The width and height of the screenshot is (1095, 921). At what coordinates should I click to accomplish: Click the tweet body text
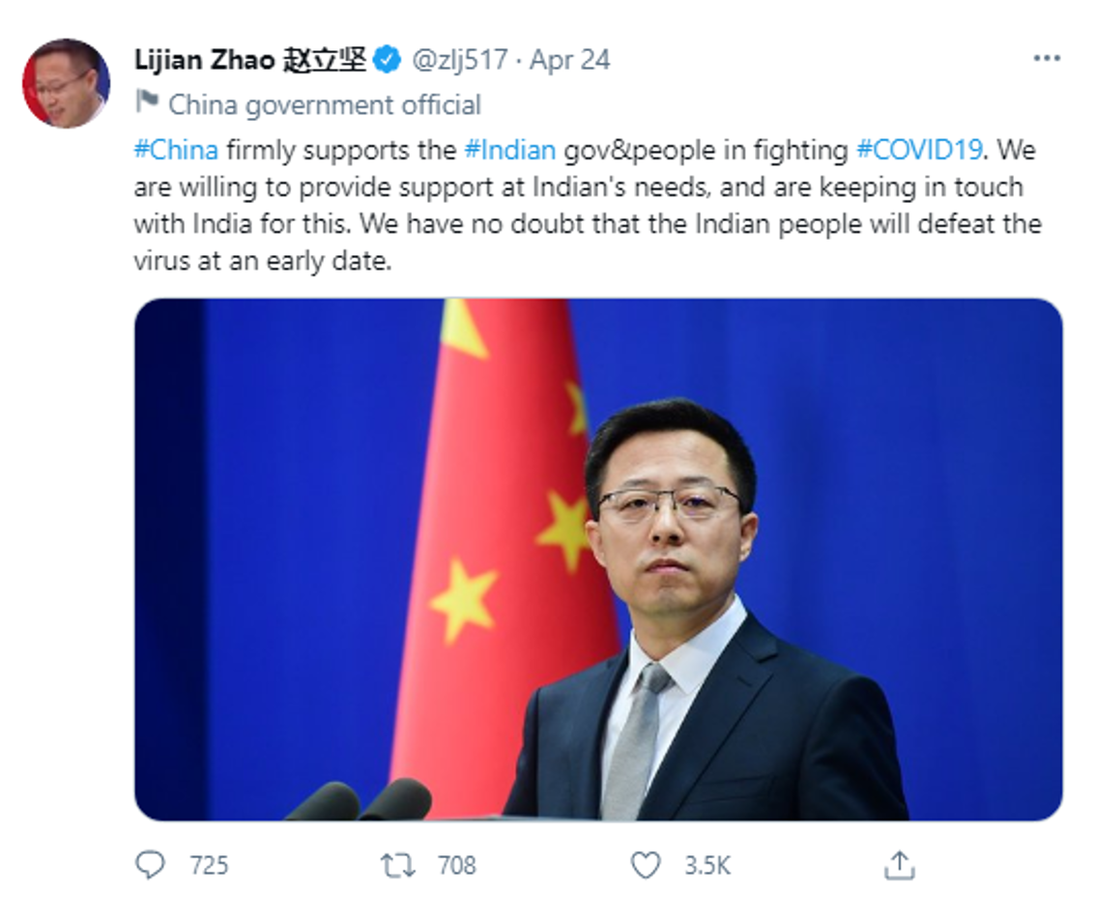(588, 205)
